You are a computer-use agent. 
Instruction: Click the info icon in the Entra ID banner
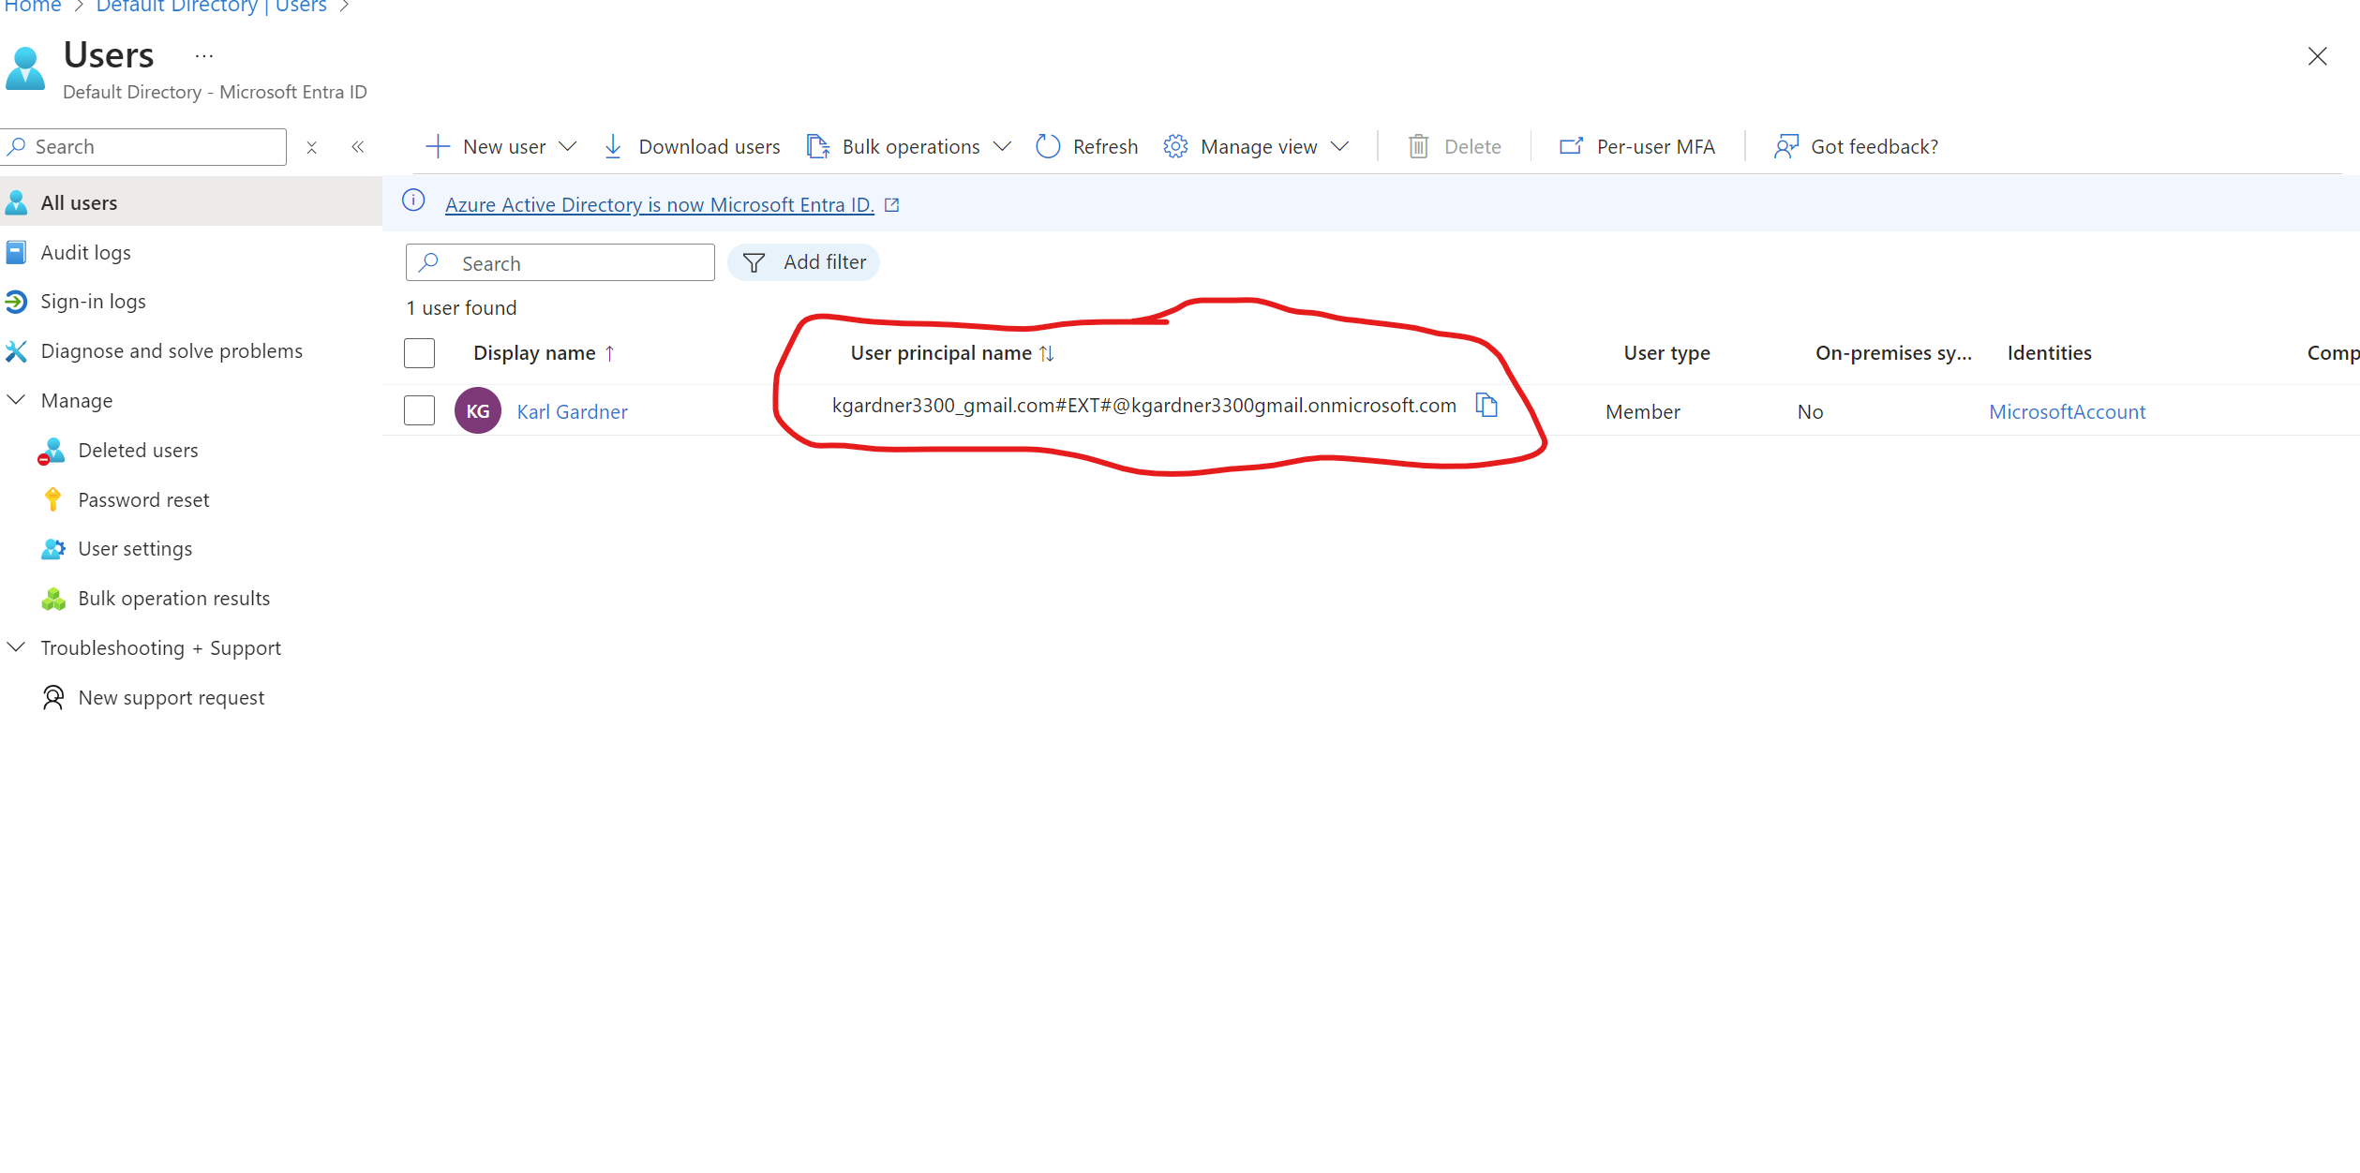pos(413,200)
